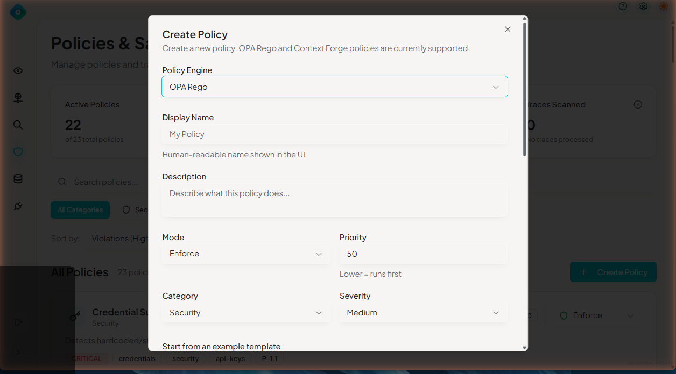
Task: Click the Display Name input field
Action: coord(334,134)
